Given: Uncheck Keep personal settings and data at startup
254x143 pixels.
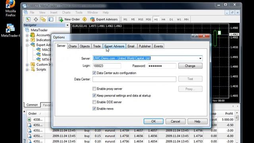Looking at the screenshot, I should (x=94, y=95).
